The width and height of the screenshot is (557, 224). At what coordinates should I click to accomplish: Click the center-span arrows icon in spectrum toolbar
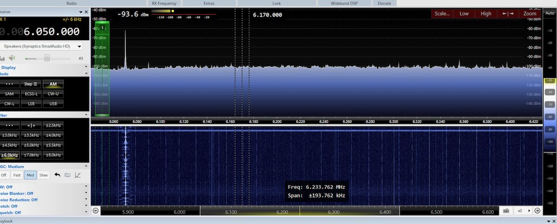coord(508,14)
